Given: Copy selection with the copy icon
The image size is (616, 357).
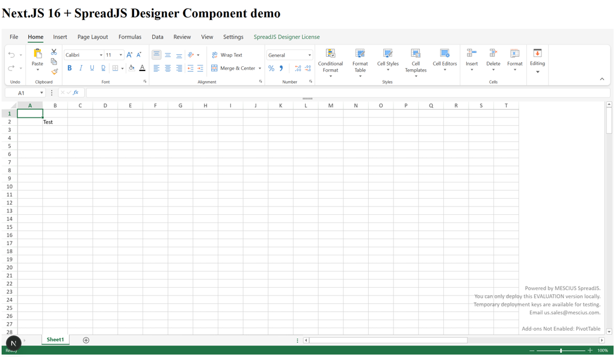Looking at the screenshot, I should [x=54, y=62].
